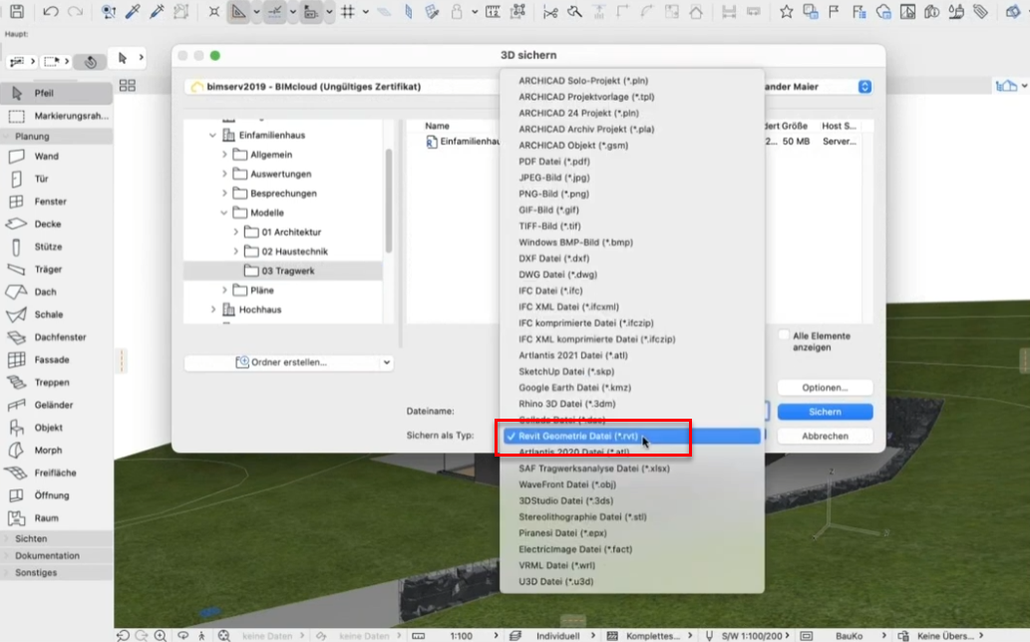Pick the Stütze column tool
This screenshot has width=1030, height=642.
click(48, 246)
